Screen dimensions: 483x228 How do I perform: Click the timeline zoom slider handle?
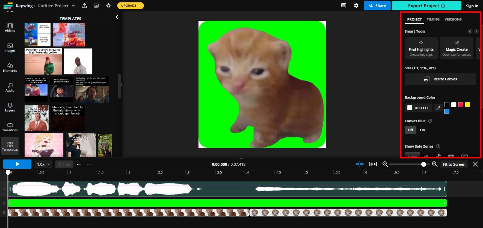pyautogui.click(x=424, y=164)
